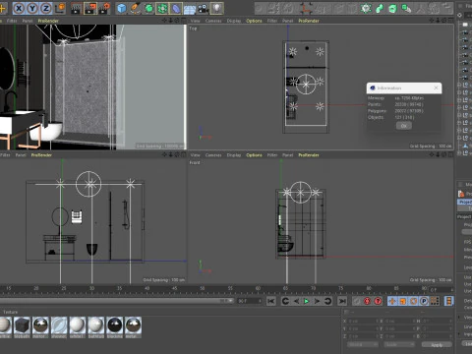Viewport: 472px width, 354px height.
Task: Toggle Rotation keyframe recording
Action: tap(413, 301)
